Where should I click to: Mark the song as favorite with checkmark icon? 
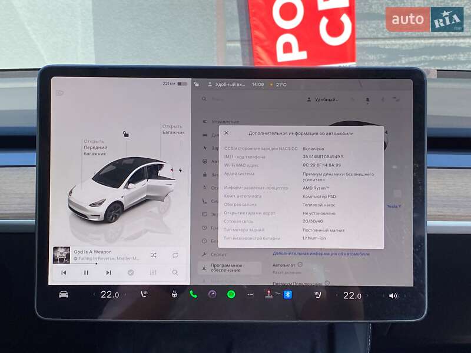click(131, 272)
